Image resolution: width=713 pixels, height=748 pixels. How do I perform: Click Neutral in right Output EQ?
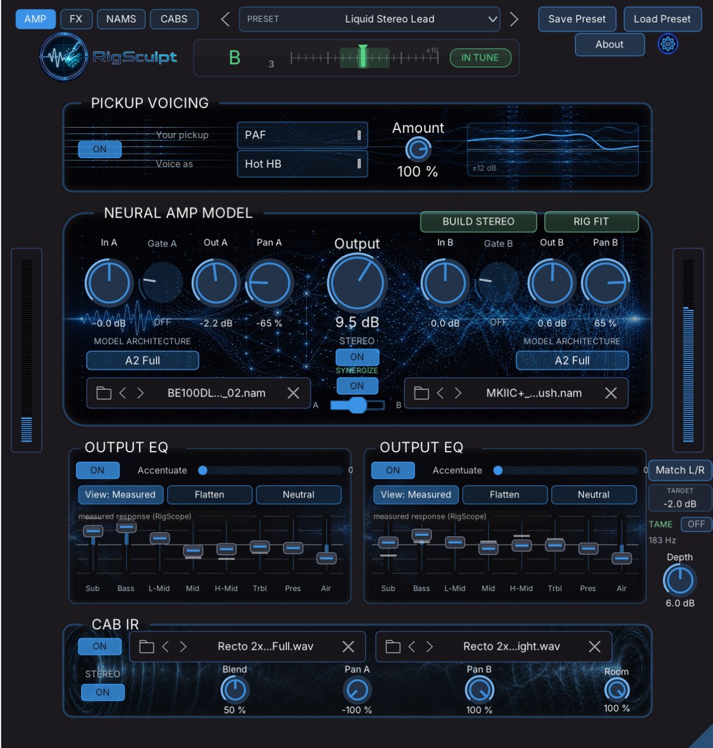[x=594, y=495]
